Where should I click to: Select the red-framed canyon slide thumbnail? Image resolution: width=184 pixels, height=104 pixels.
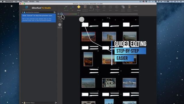click(89, 36)
